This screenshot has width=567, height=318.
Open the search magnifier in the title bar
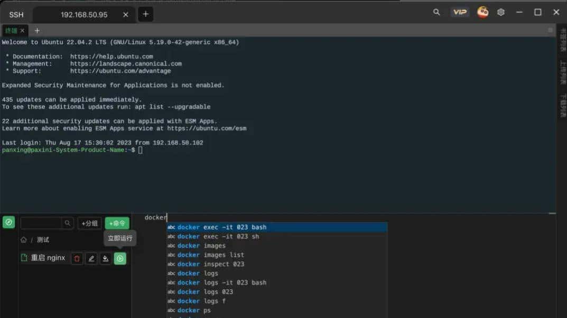click(x=436, y=12)
